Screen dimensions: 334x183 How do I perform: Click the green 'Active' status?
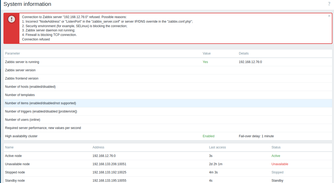(276, 156)
